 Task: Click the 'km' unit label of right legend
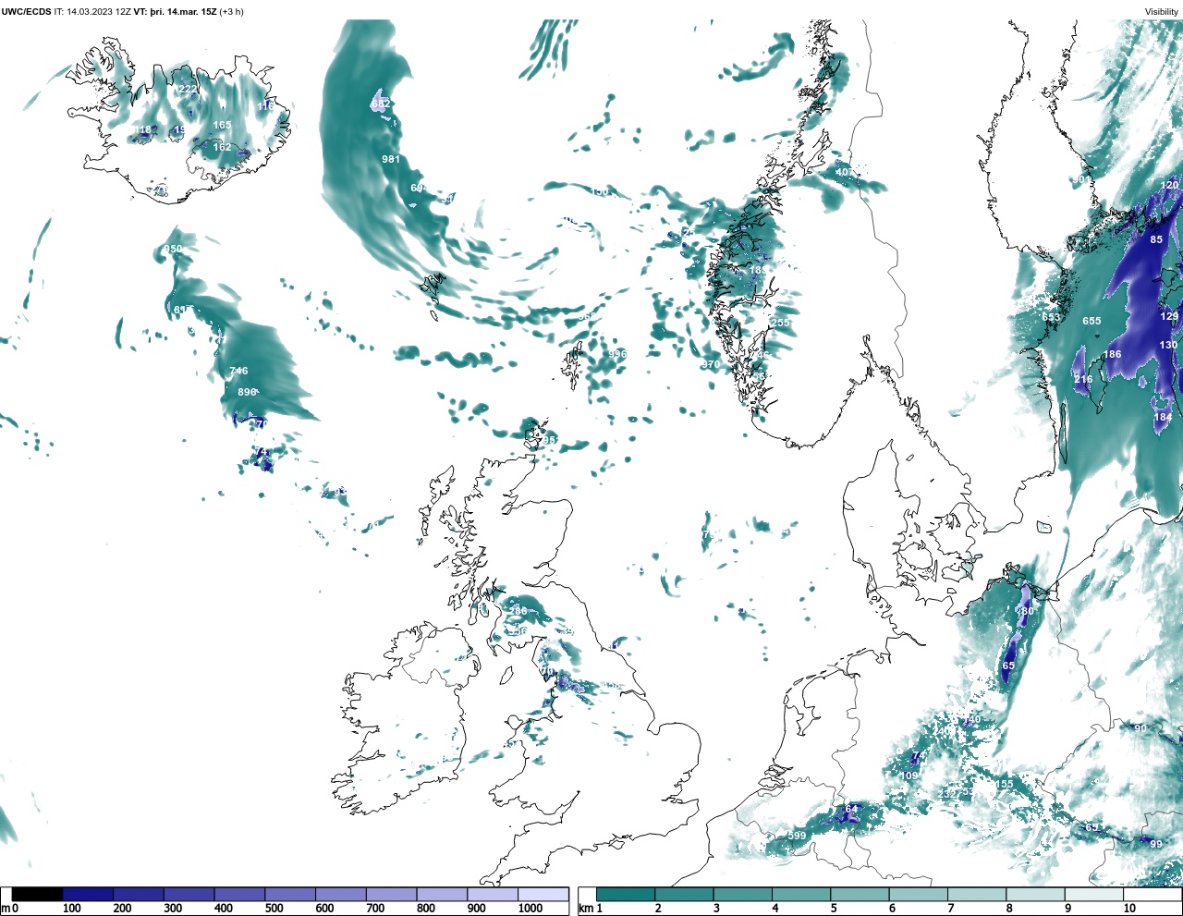[586, 909]
